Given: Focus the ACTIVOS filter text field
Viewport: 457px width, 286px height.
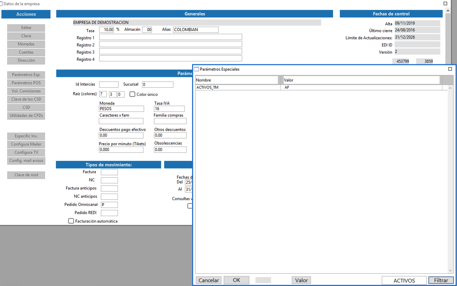Looking at the screenshot, I should pyautogui.click(x=404, y=281).
